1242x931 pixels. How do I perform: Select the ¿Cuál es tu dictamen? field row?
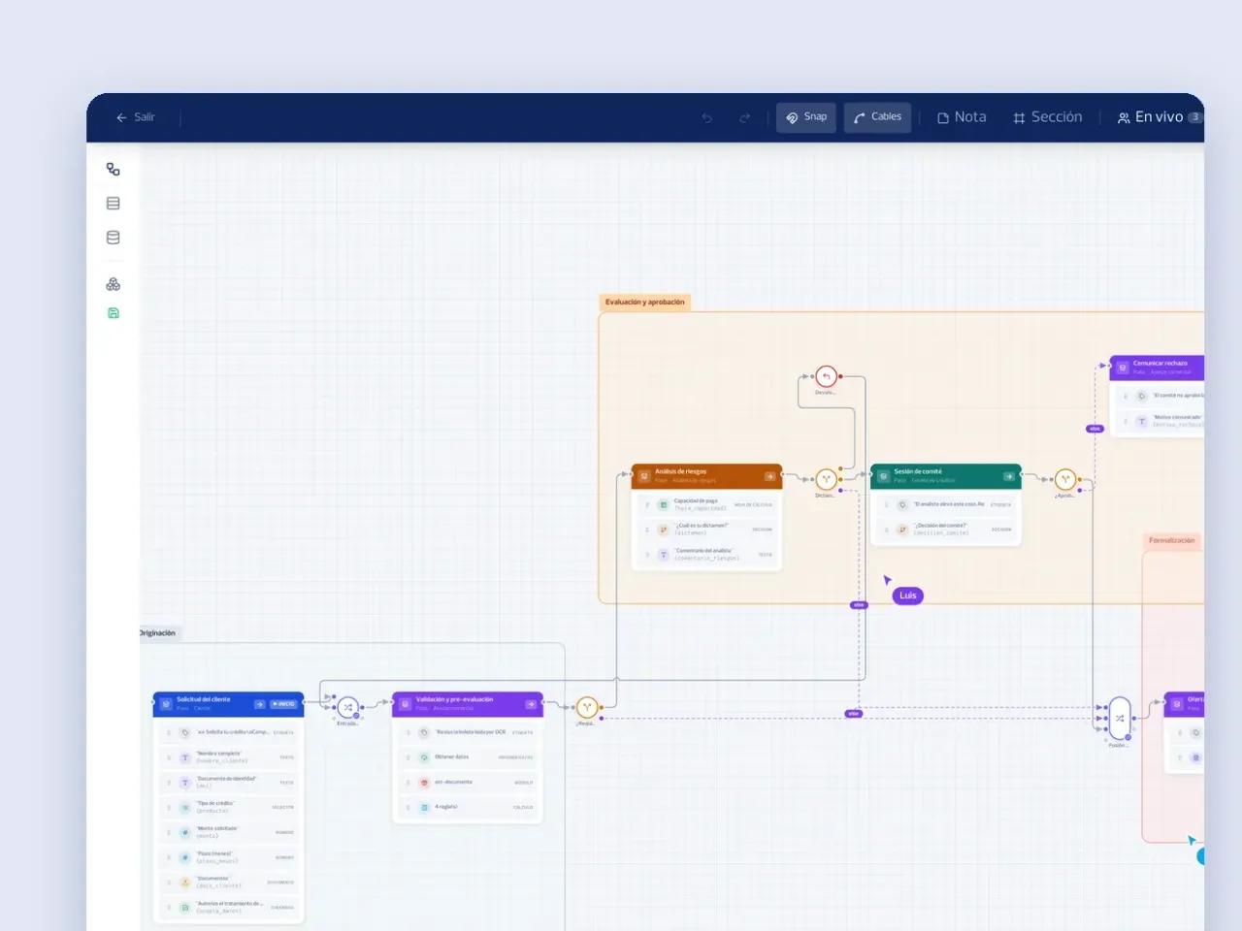pyautogui.click(x=707, y=530)
